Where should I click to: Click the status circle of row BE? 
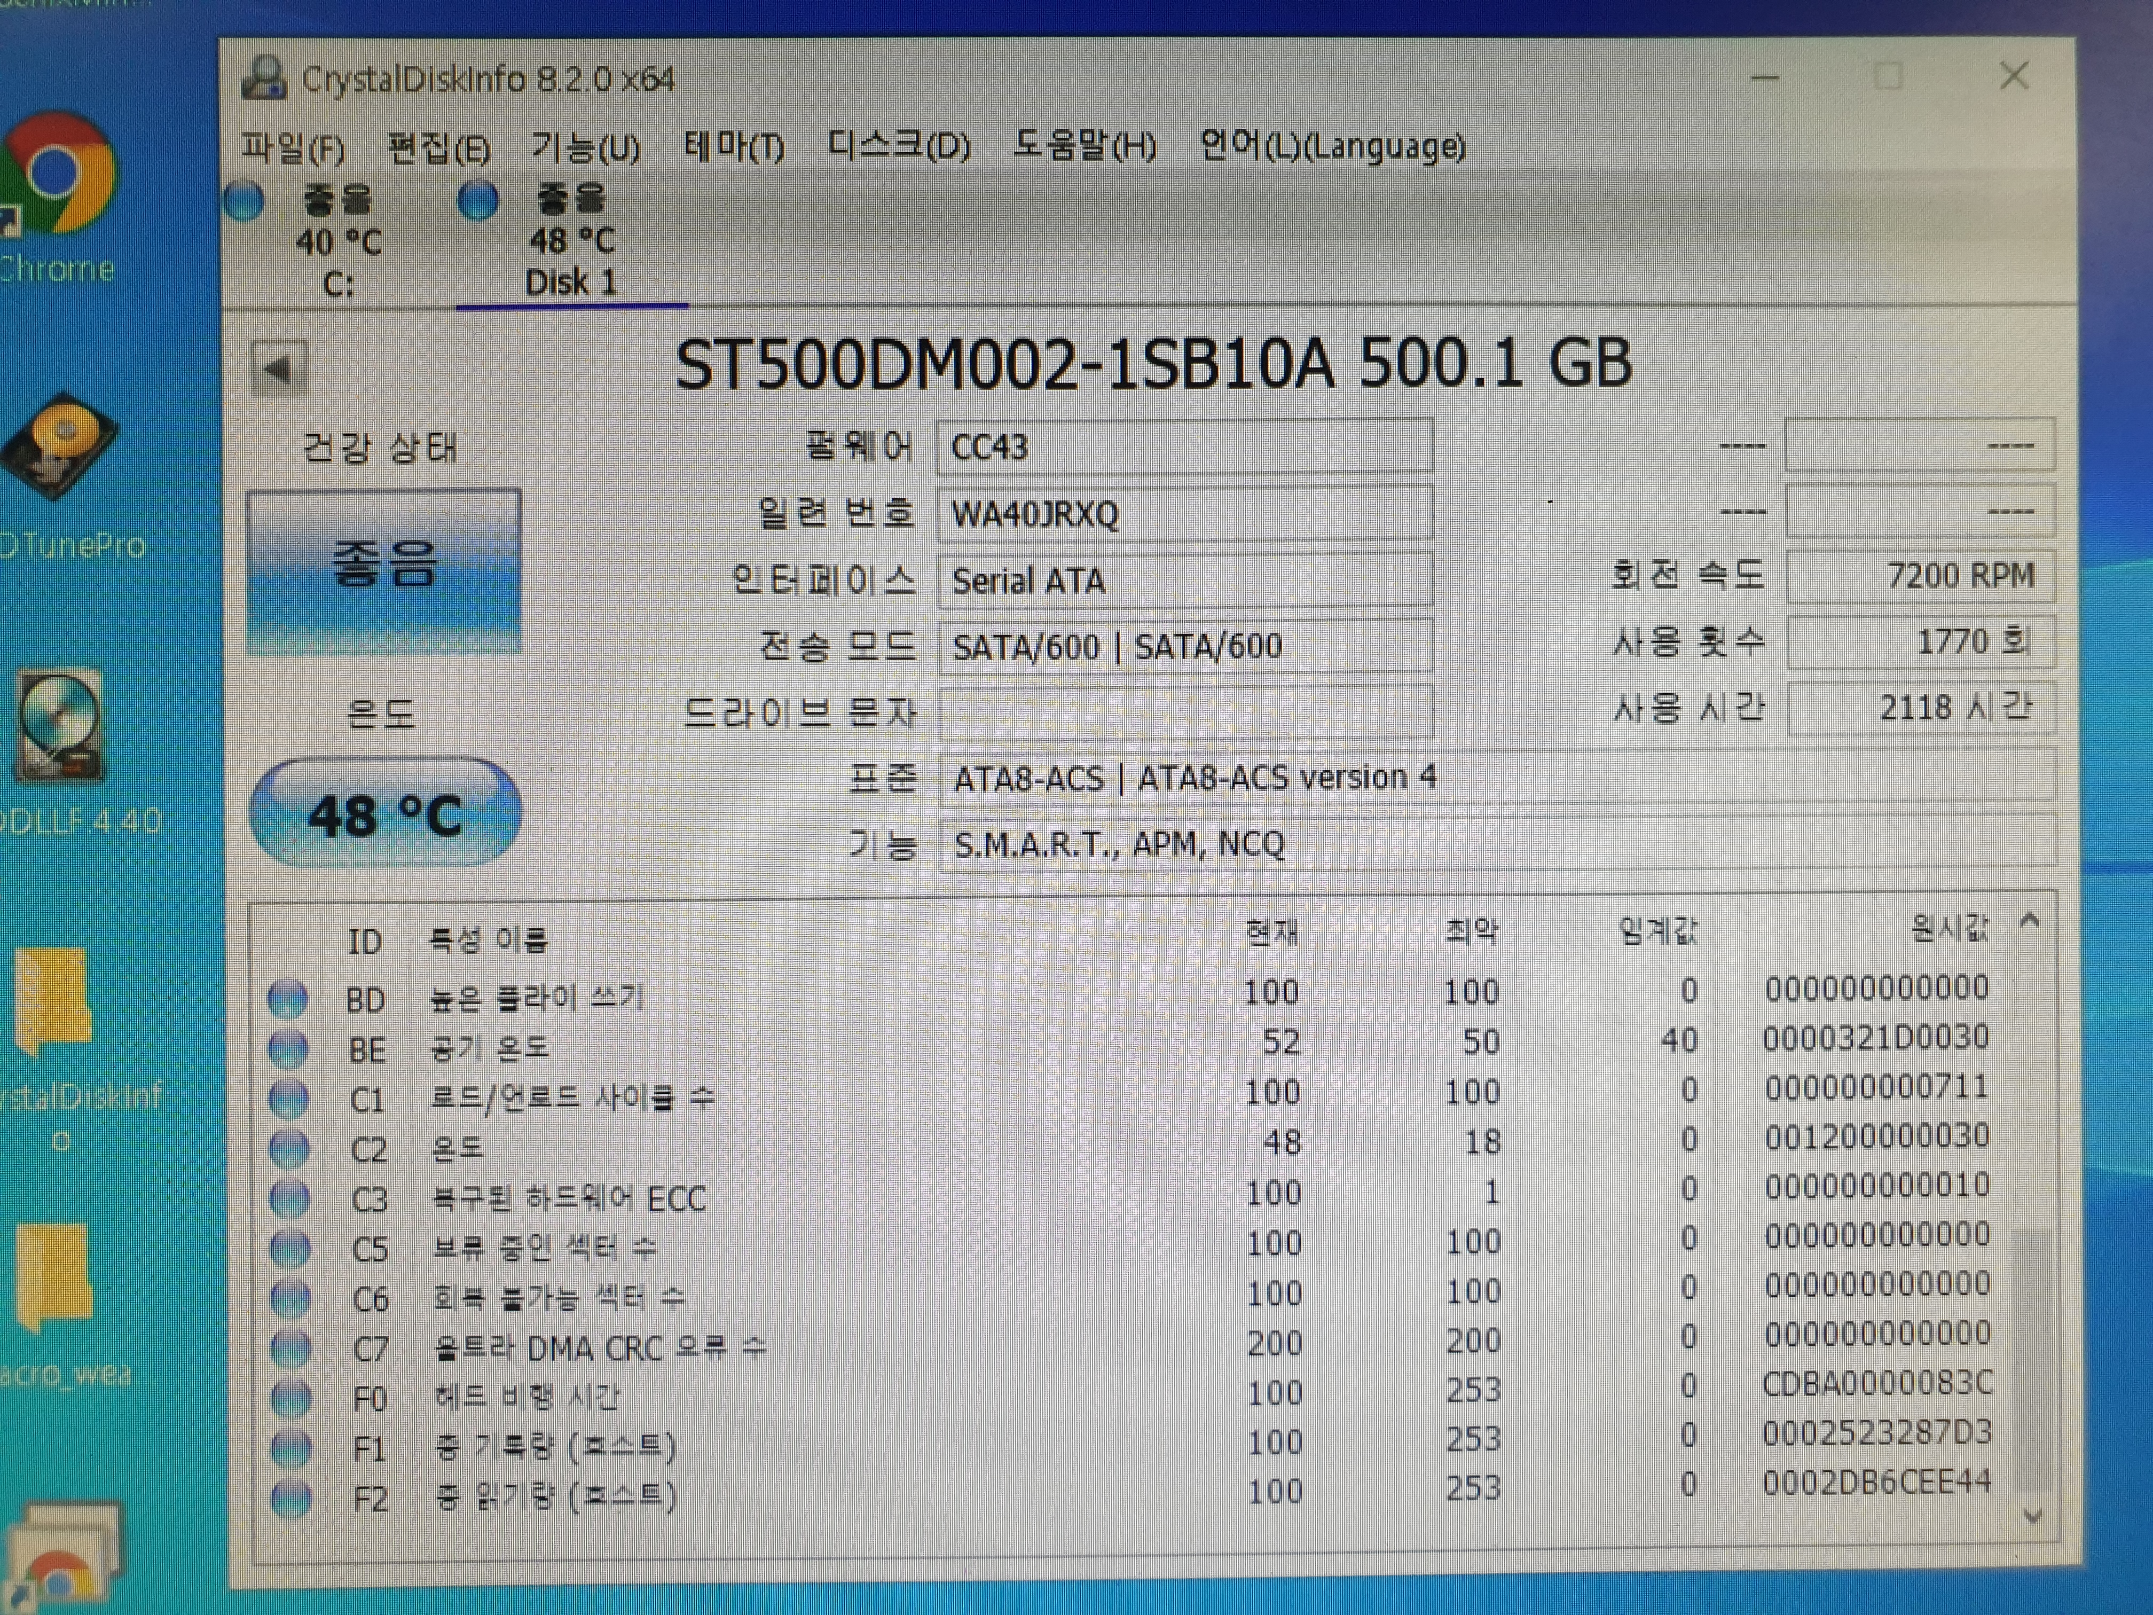pos(288,1048)
